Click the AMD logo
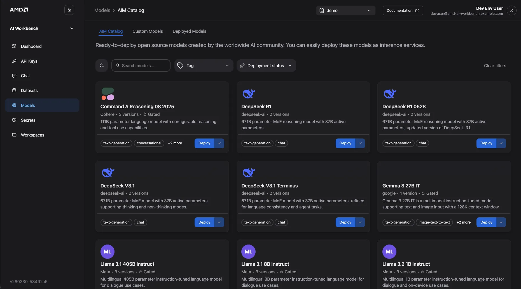The width and height of the screenshot is (521, 289). pos(19,10)
